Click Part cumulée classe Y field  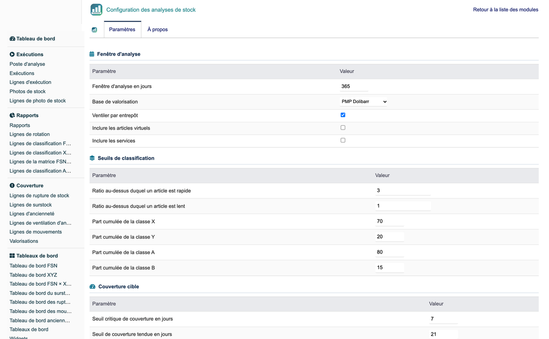tap(390, 237)
